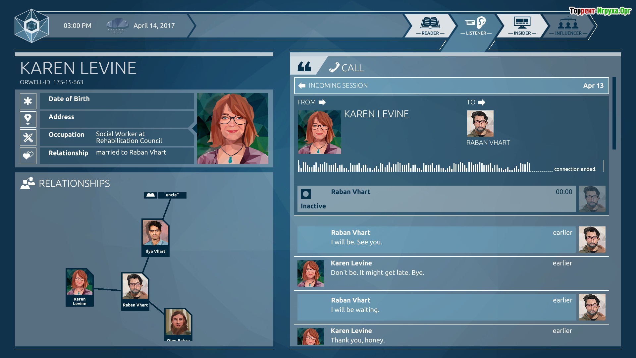
Task: Open the Reader tab
Action: click(x=430, y=26)
